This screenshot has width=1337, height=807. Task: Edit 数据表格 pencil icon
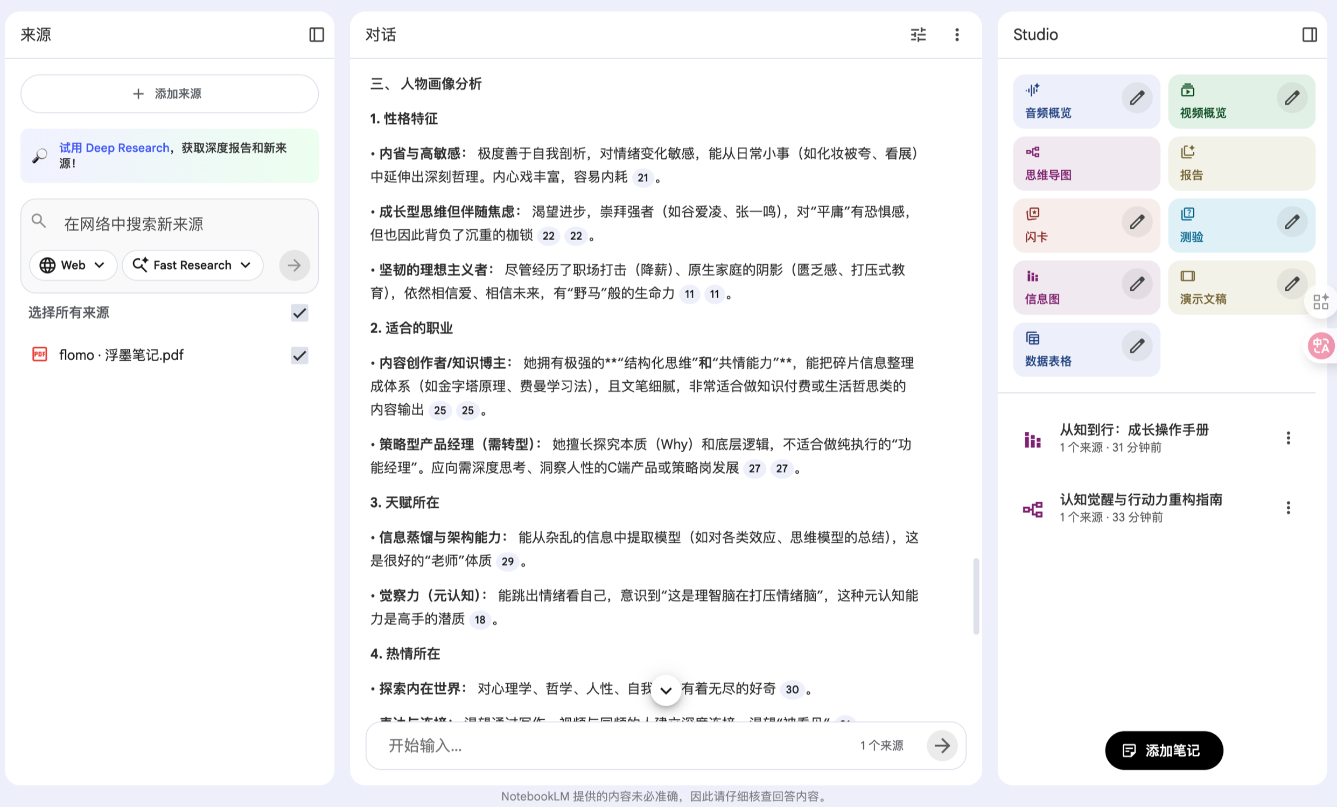pos(1137,346)
